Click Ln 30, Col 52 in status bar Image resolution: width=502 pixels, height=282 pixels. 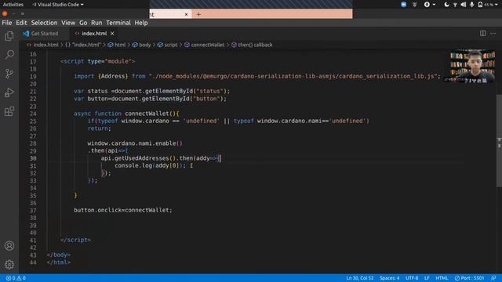click(359, 278)
